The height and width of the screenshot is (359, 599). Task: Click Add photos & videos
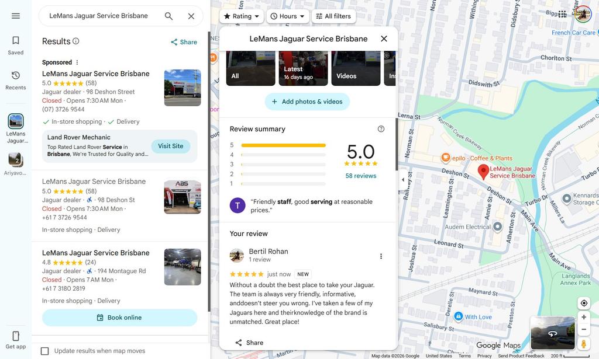point(307,102)
